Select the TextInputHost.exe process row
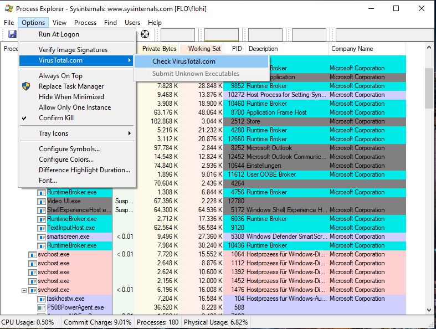This screenshot has height=329, width=436. click(203, 228)
